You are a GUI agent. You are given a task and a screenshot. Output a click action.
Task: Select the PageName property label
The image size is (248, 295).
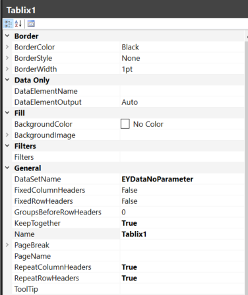32,256
